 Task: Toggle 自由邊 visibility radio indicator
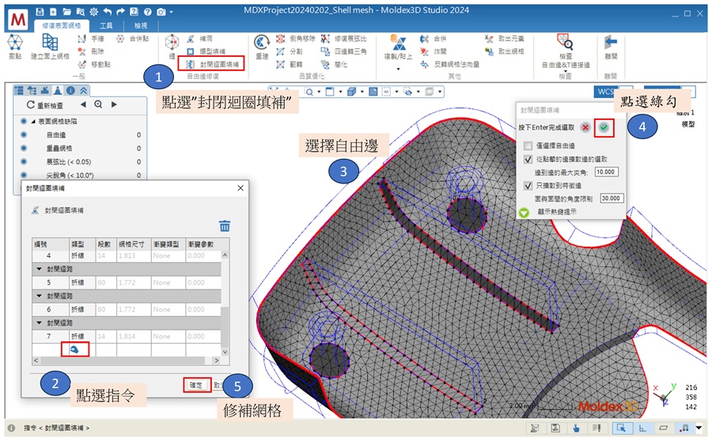(x=24, y=135)
